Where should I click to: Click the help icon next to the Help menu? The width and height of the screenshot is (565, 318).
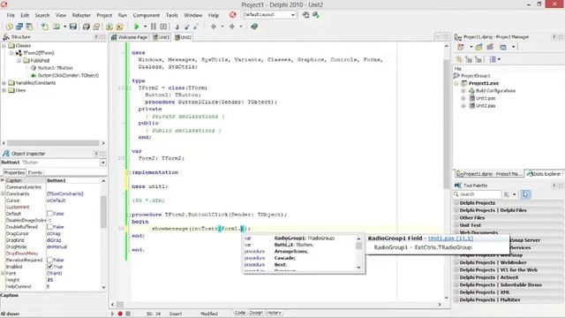233,15
